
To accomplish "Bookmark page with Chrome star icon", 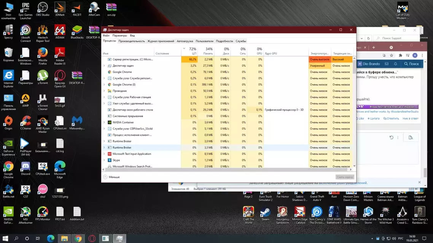I will [391, 55].
